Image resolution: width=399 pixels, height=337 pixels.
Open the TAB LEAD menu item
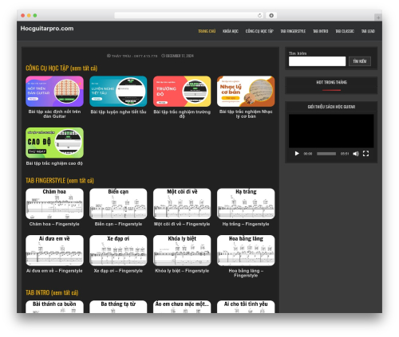(368, 31)
